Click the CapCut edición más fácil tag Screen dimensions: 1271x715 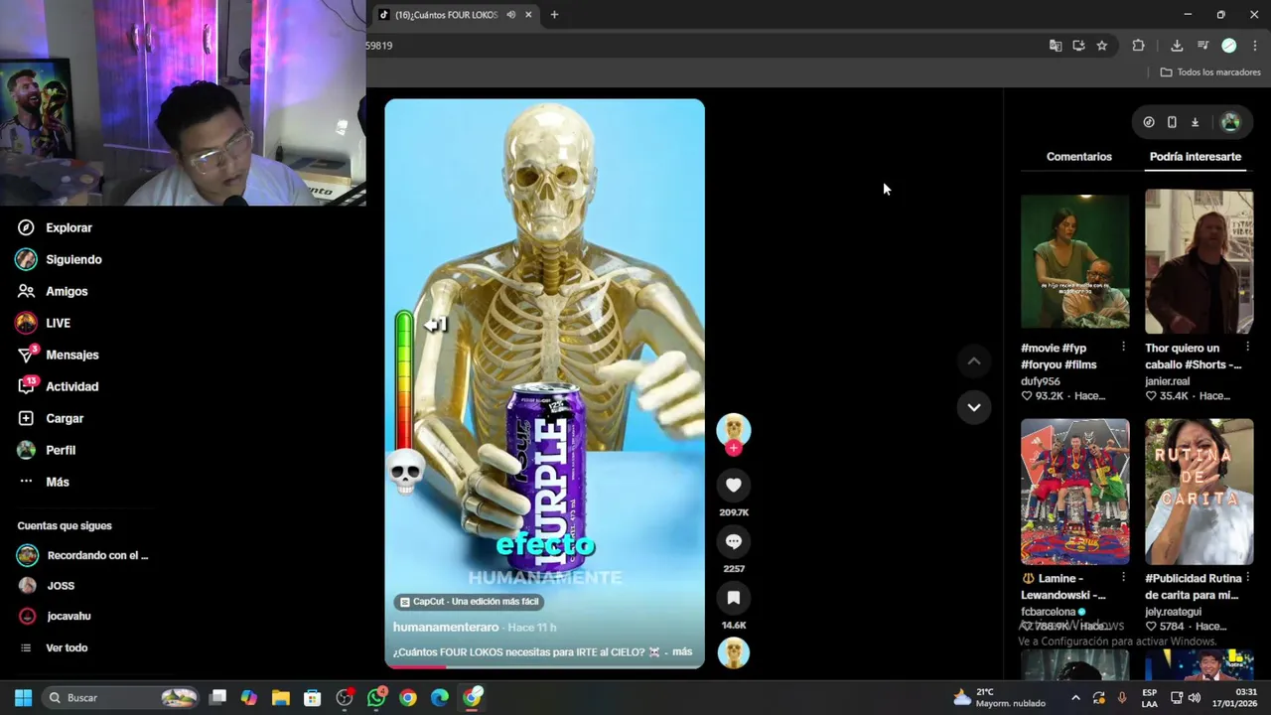(x=469, y=602)
